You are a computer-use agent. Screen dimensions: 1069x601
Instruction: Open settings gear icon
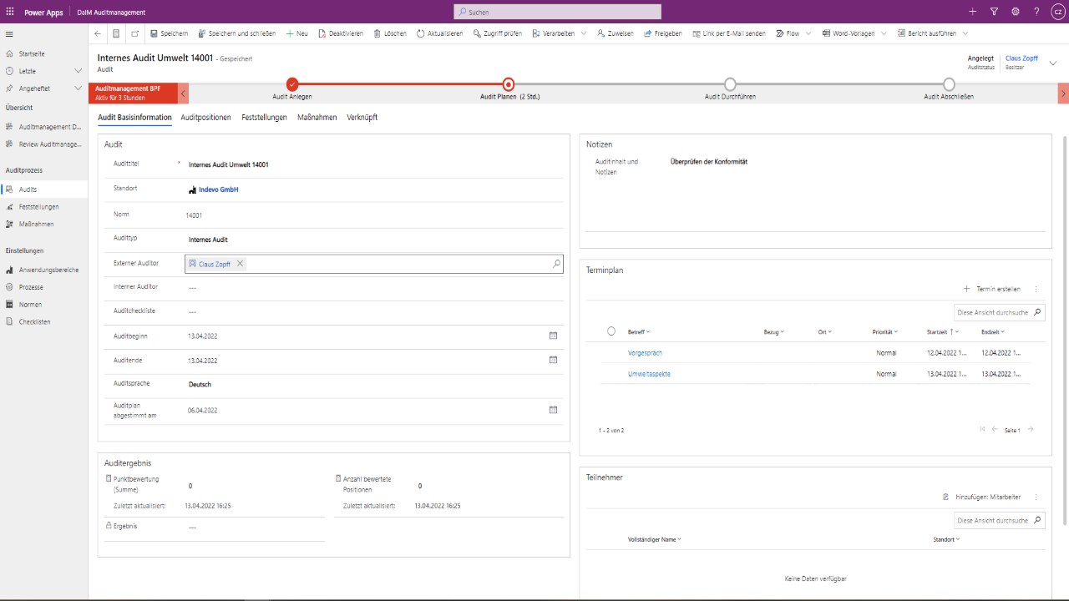1016,12
